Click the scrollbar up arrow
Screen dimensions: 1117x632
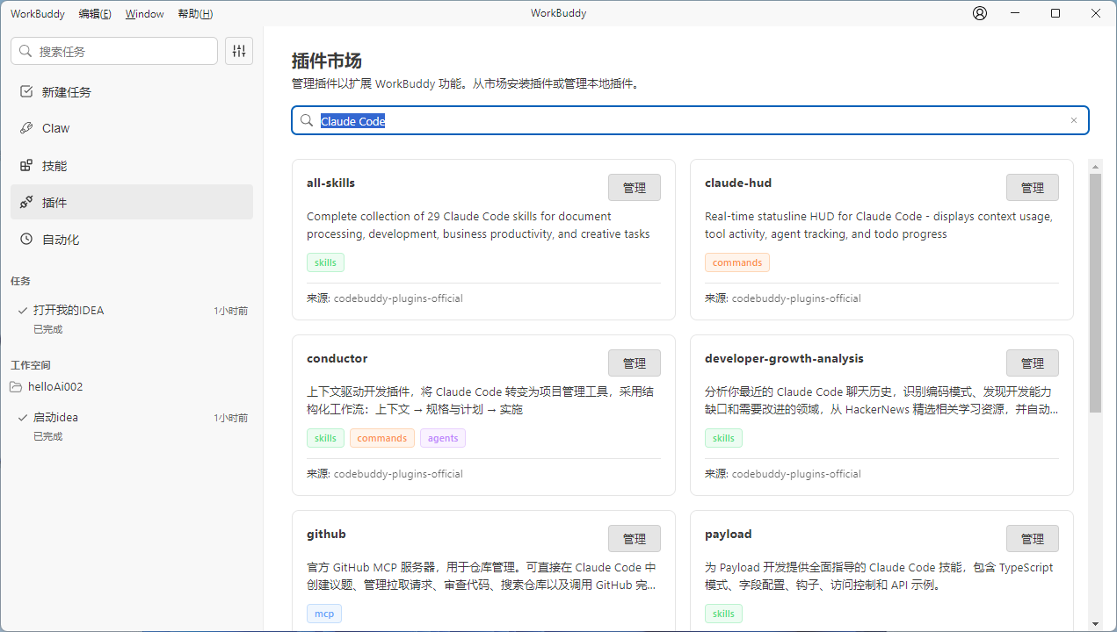1095,166
